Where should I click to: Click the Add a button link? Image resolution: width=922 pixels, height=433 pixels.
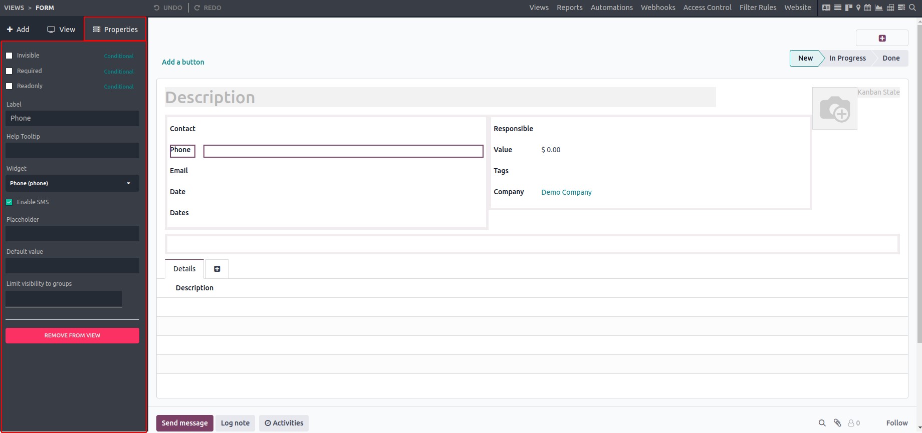point(183,62)
